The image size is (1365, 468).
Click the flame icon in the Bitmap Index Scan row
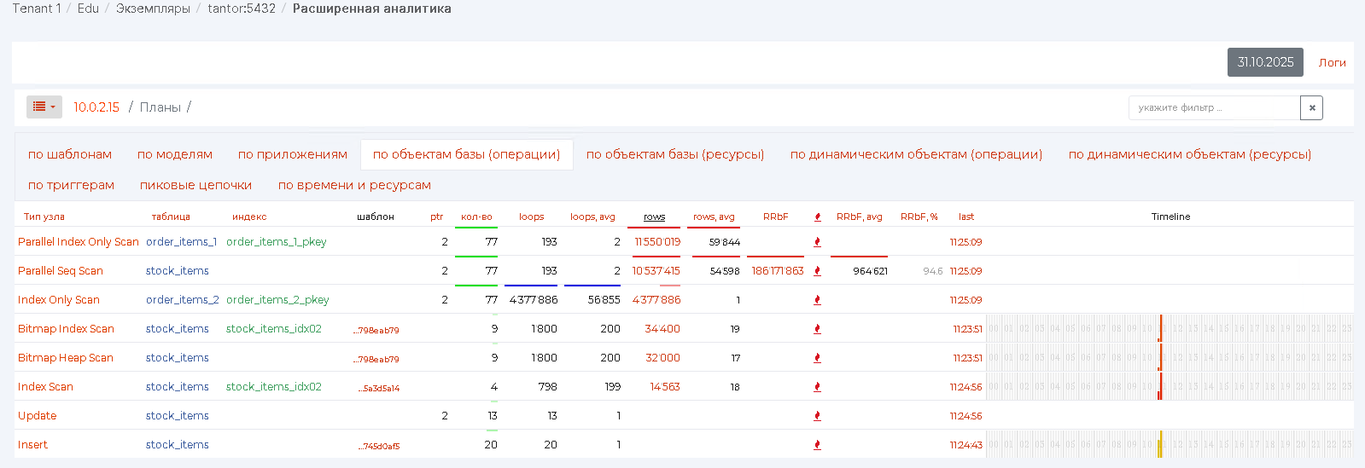817,329
